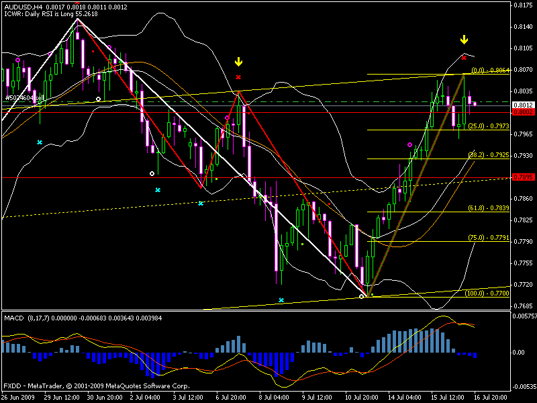Select the cyan X marker at the chart bottom
This screenshot has height=403, width=537.
281,300
